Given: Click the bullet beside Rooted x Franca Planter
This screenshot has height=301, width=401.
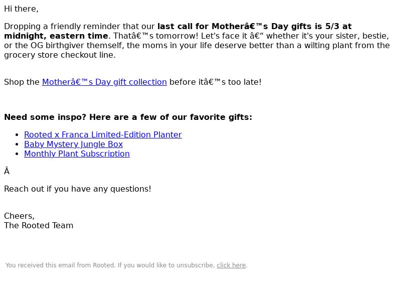Looking at the screenshot, I should [x=17, y=135].
